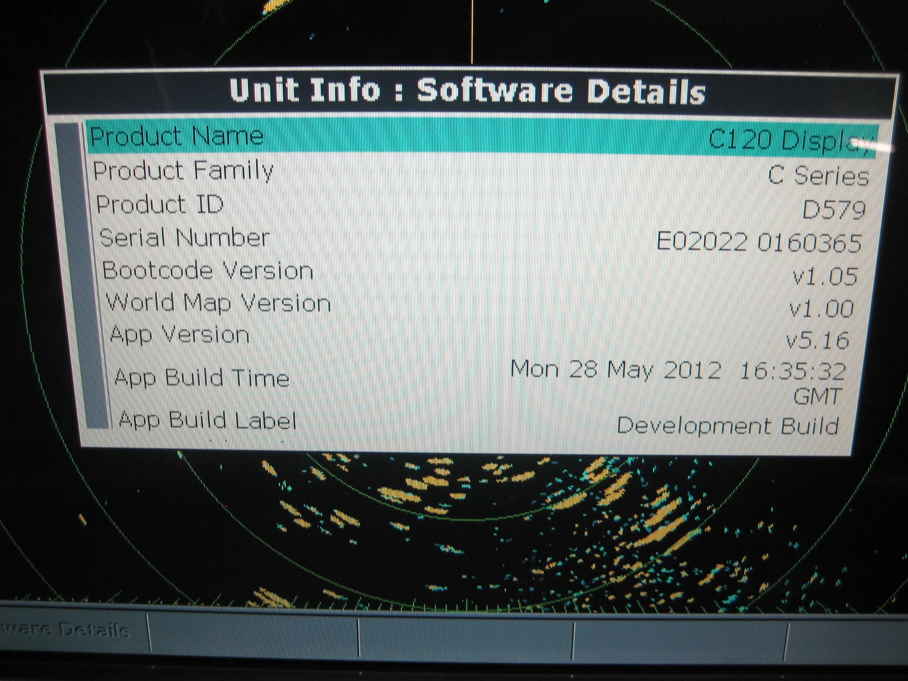Click the 'D579' product ID value
Image resolution: width=908 pixels, height=681 pixels.
[834, 210]
